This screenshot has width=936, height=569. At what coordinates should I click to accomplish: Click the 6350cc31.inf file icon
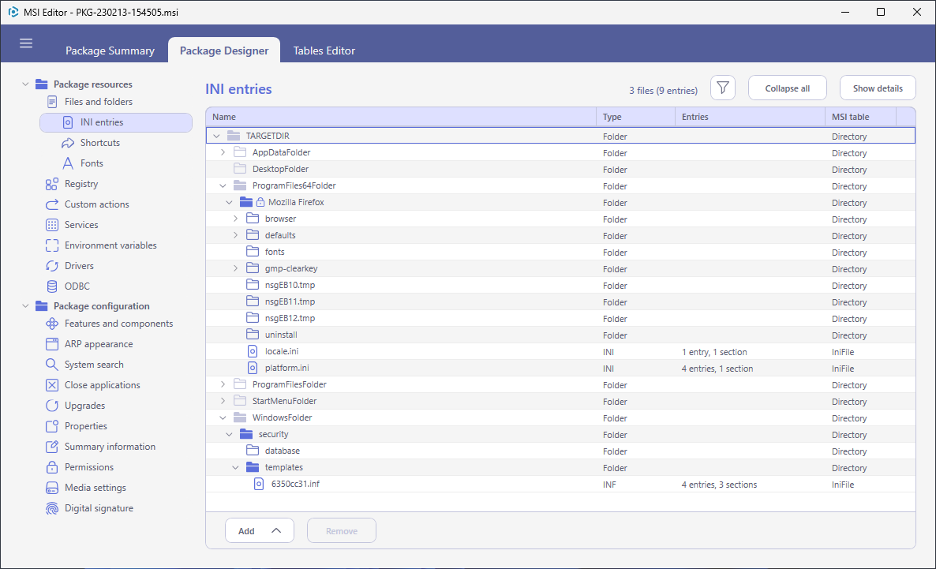click(259, 485)
